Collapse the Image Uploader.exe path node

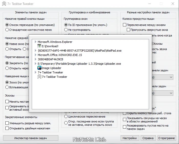coord(36,64)
